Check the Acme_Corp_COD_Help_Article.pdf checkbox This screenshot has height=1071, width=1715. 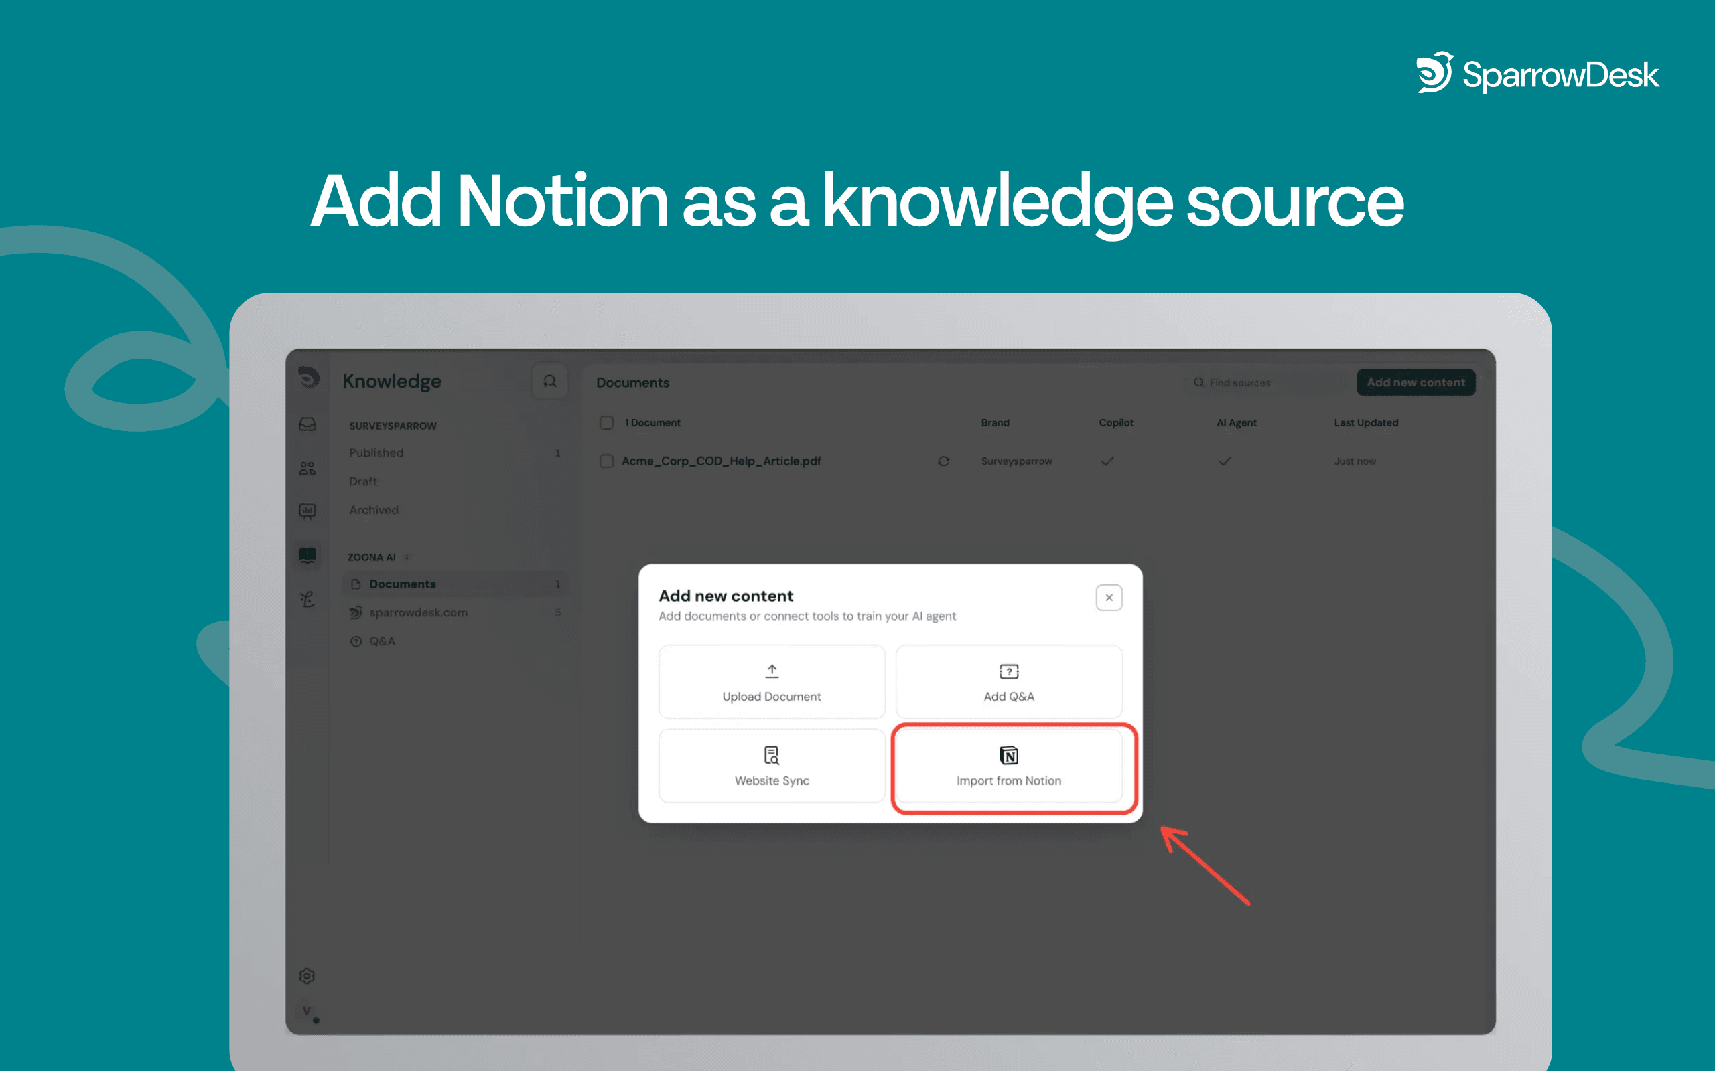click(x=607, y=461)
